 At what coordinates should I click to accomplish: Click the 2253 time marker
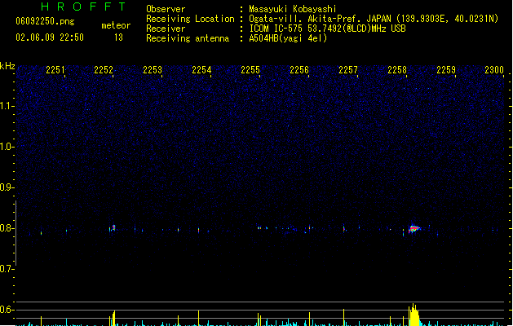(153, 70)
